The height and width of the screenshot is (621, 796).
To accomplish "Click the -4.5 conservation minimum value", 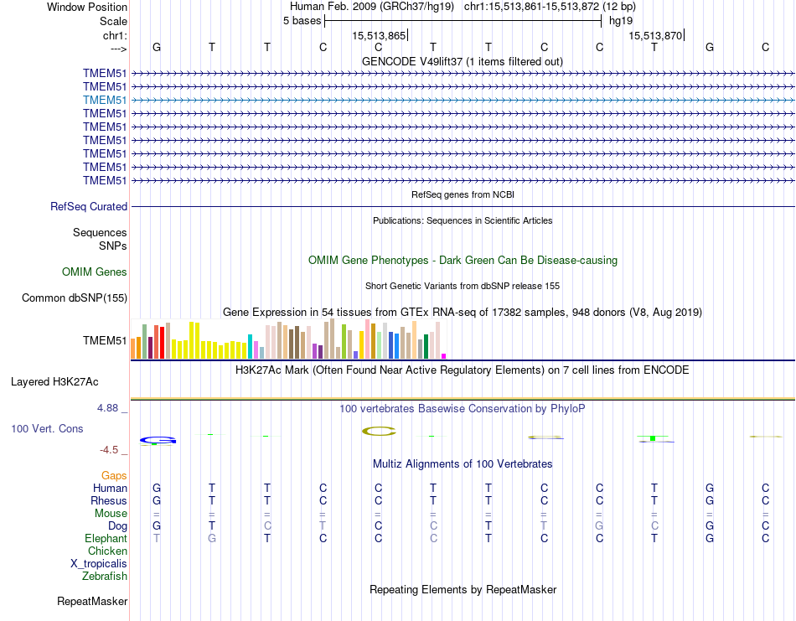I will pyautogui.click(x=109, y=450).
